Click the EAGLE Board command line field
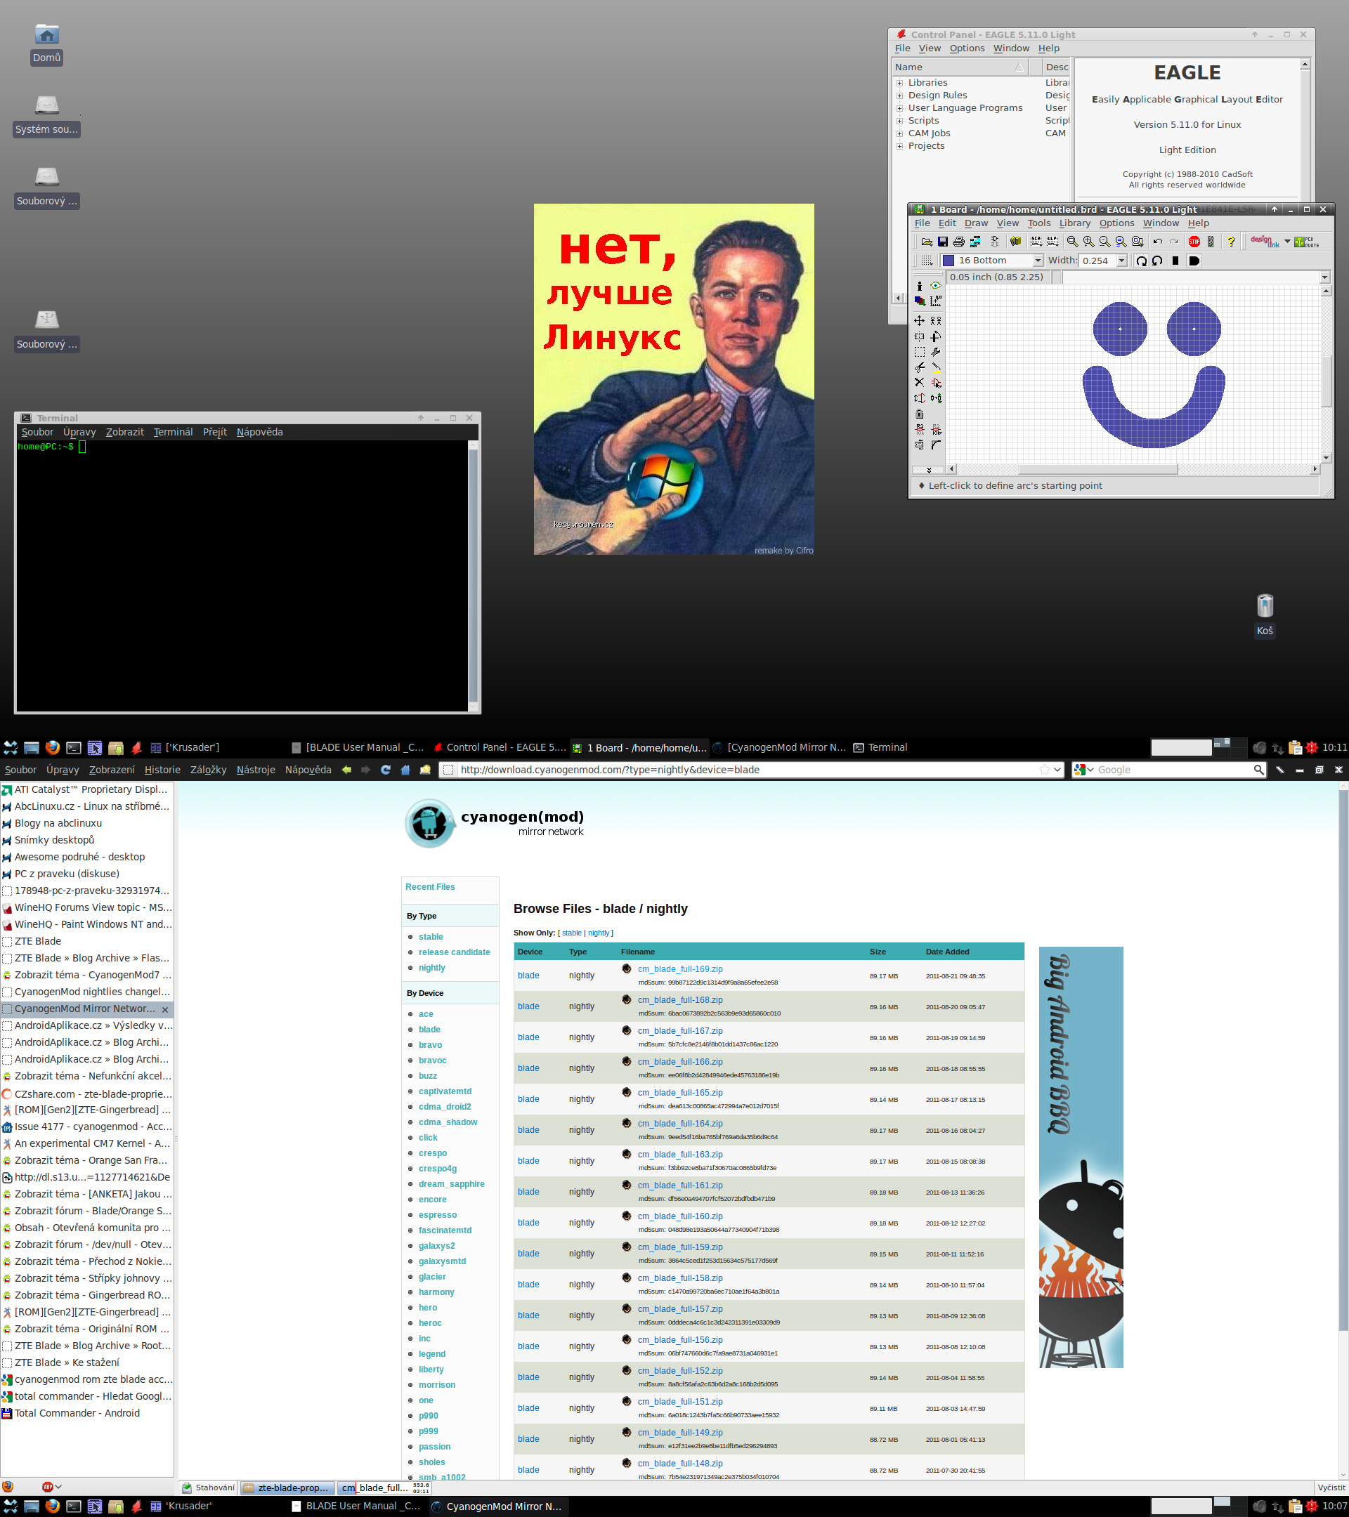This screenshot has height=1517, width=1349. (1190, 277)
